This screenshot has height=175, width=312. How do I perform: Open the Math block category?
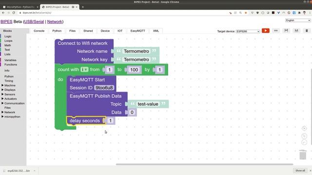(x=8, y=45)
